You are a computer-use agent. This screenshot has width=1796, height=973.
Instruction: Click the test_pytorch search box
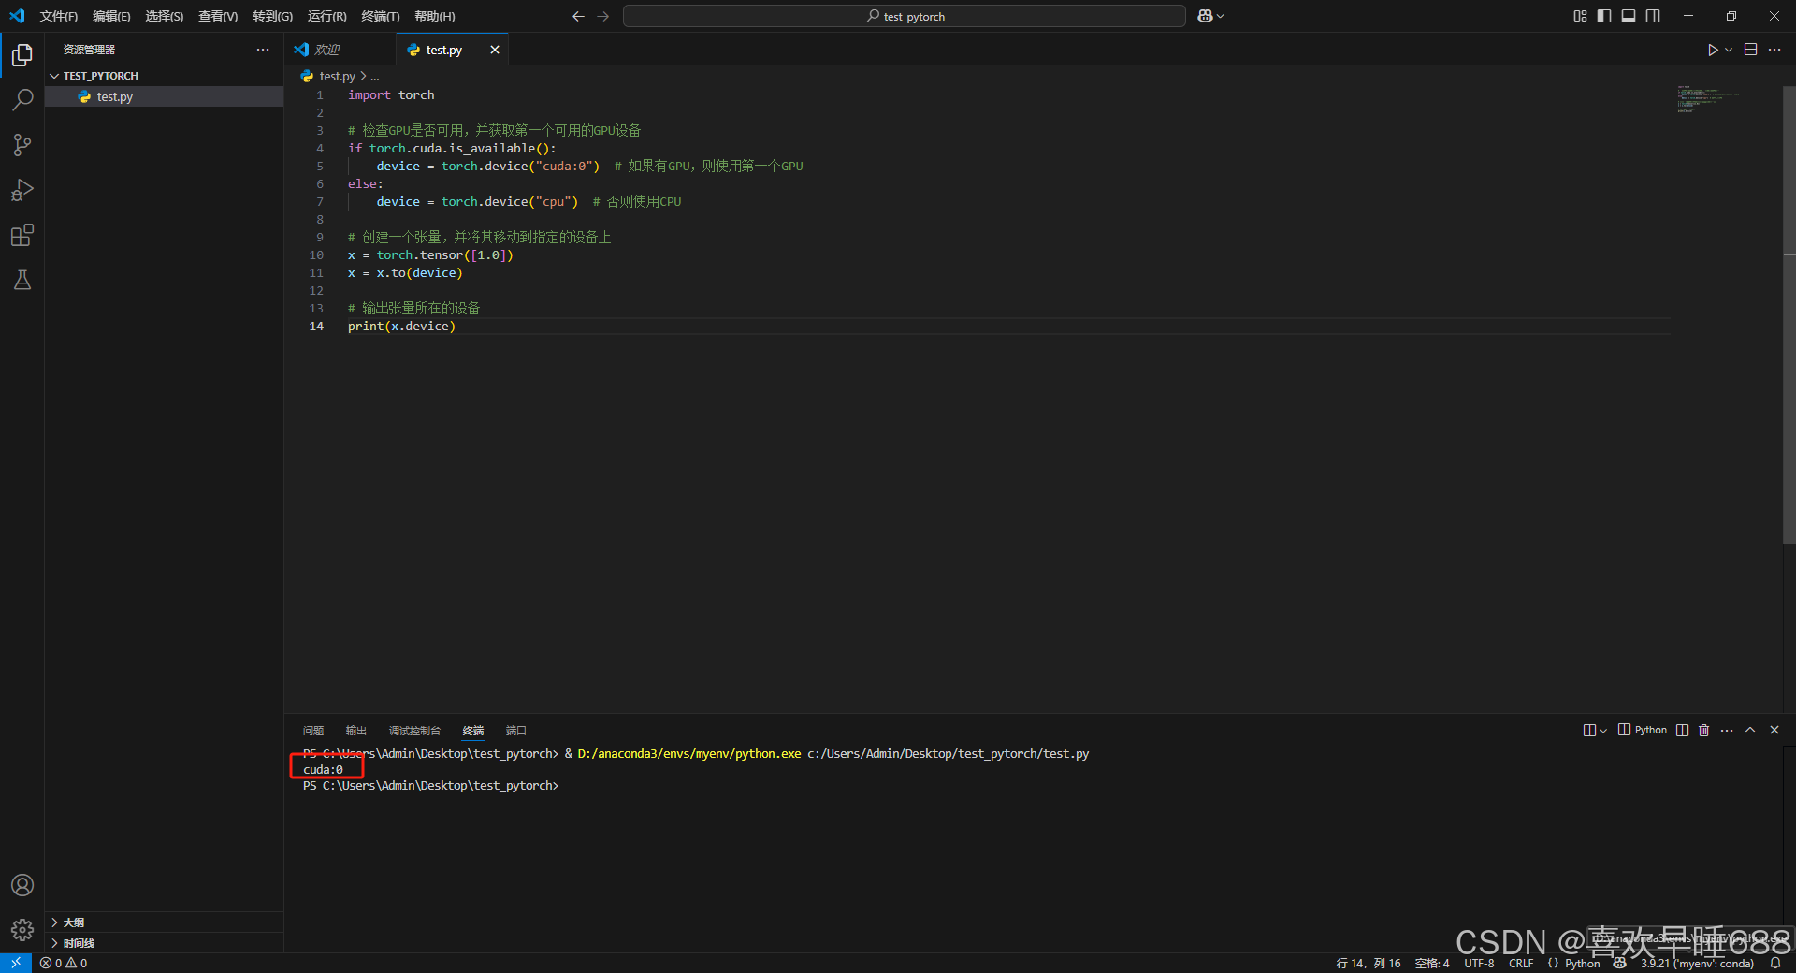(x=903, y=16)
